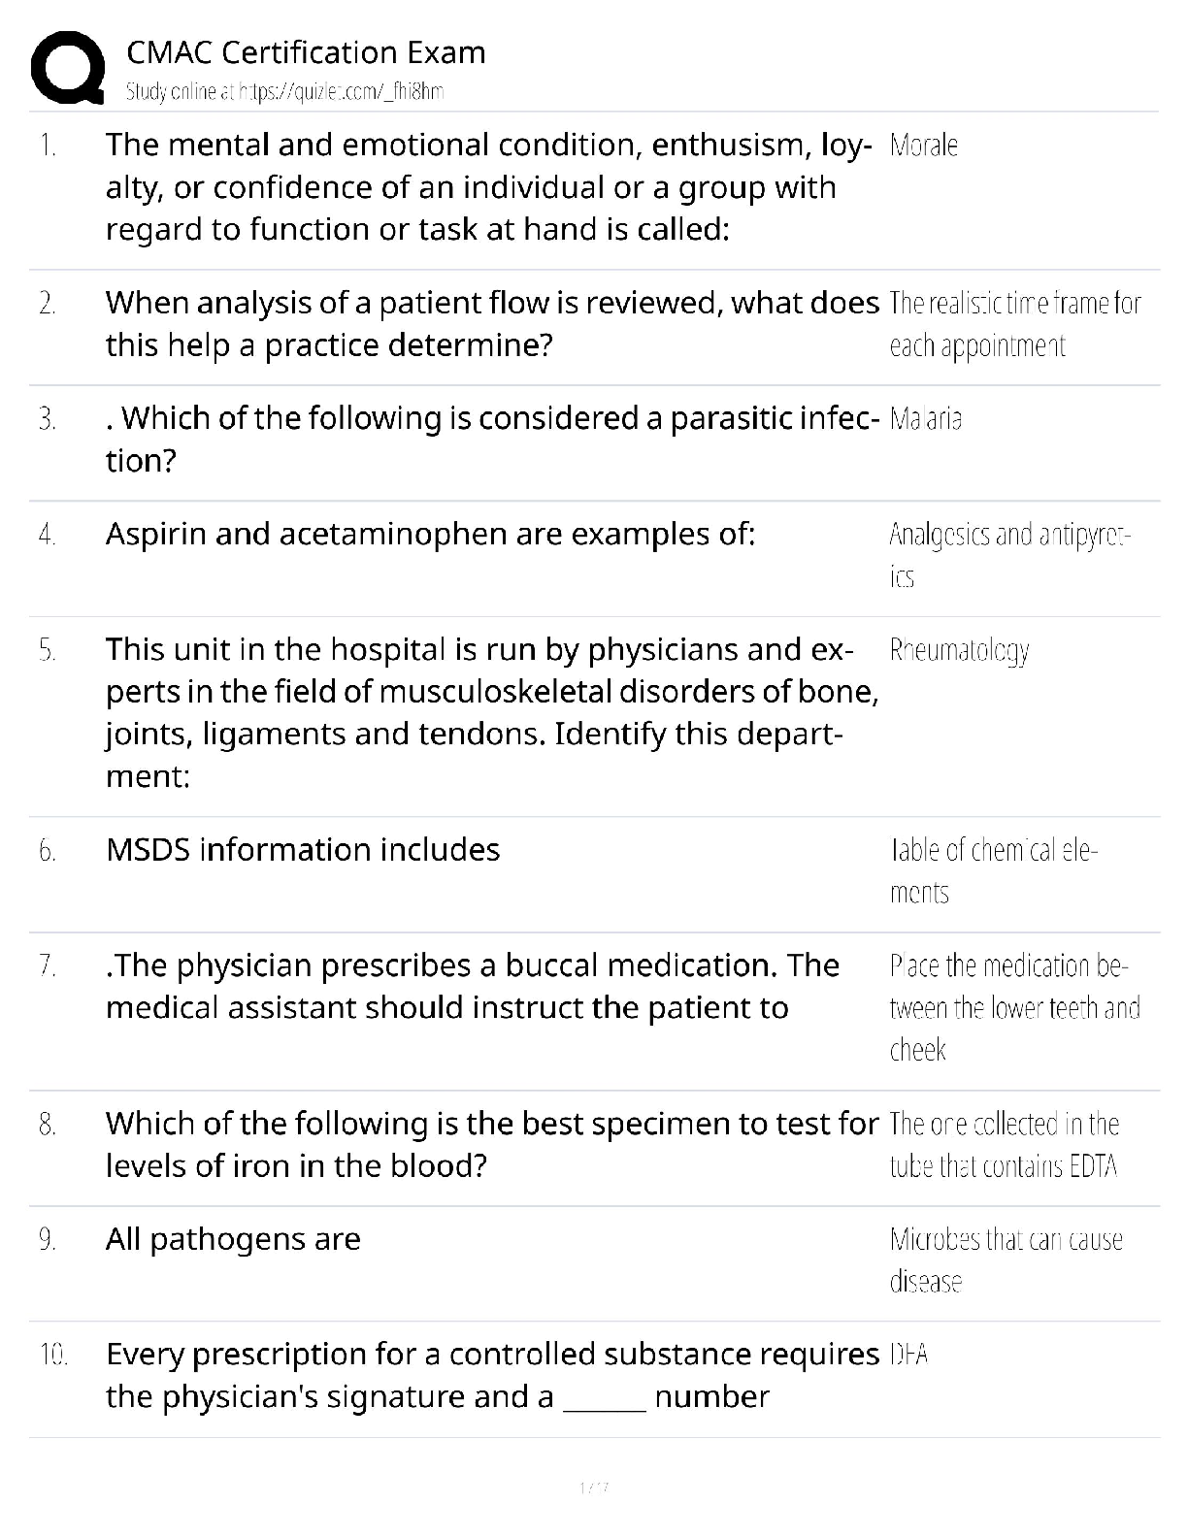Click the page number at the bottom

pyautogui.click(x=593, y=1487)
